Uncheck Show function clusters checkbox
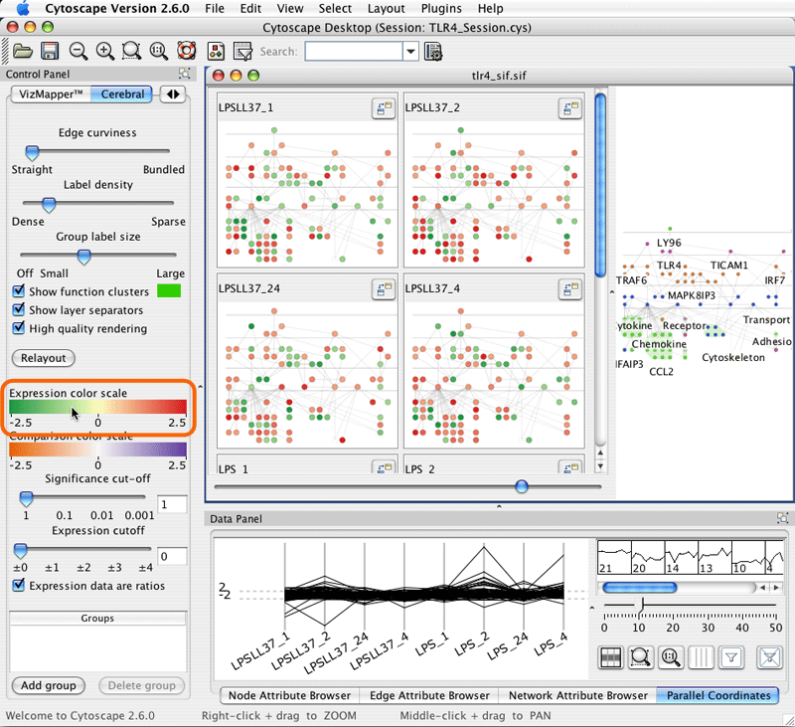 (18, 291)
